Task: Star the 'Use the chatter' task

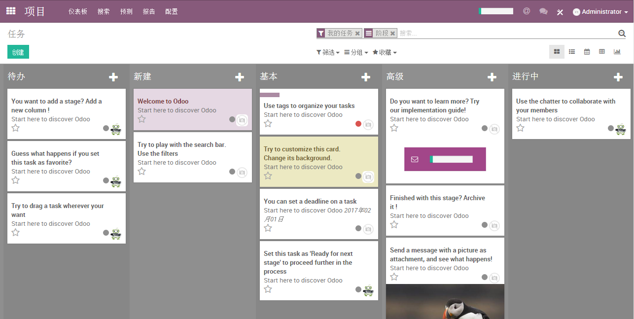Action: tap(520, 128)
